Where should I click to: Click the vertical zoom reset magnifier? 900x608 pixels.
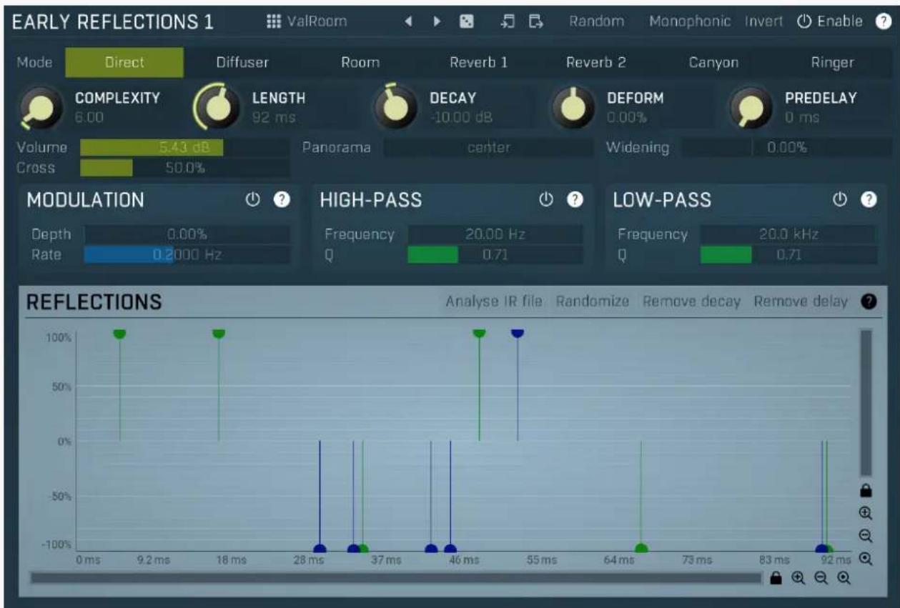pyautogui.click(x=866, y=559)
